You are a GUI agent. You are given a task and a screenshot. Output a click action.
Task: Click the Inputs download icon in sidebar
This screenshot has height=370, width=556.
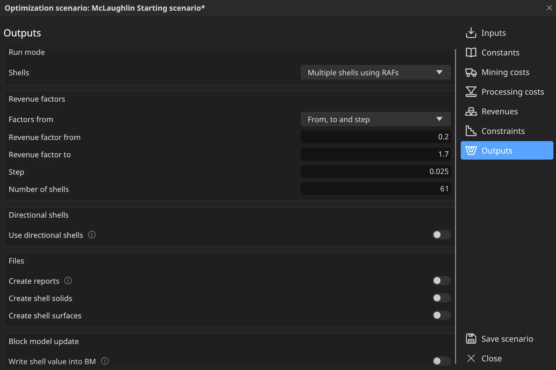click(x=471, y=33)
